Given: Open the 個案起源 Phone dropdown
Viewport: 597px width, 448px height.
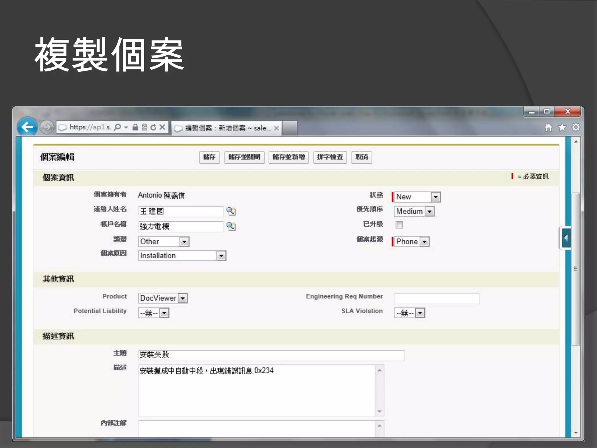Looking at the screenshot, I should tap(412, 242).
